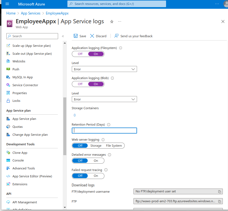Show info for Application logging (Filesystem)

(x=121, y=48)
